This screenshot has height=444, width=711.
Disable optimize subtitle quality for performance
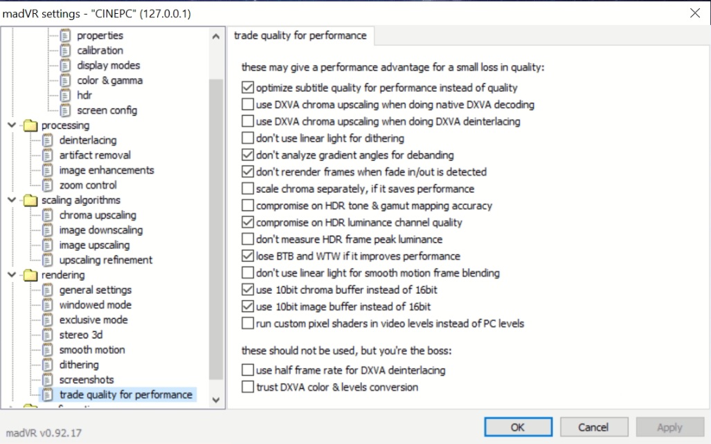(248, 87)
